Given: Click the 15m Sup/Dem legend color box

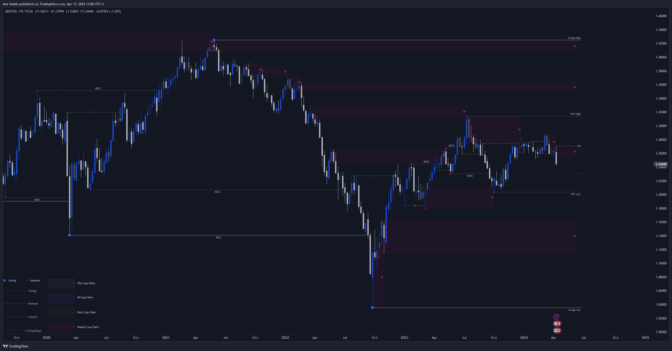Looking at the screenshot, I should pyautogui.click(x=61, y=283).
